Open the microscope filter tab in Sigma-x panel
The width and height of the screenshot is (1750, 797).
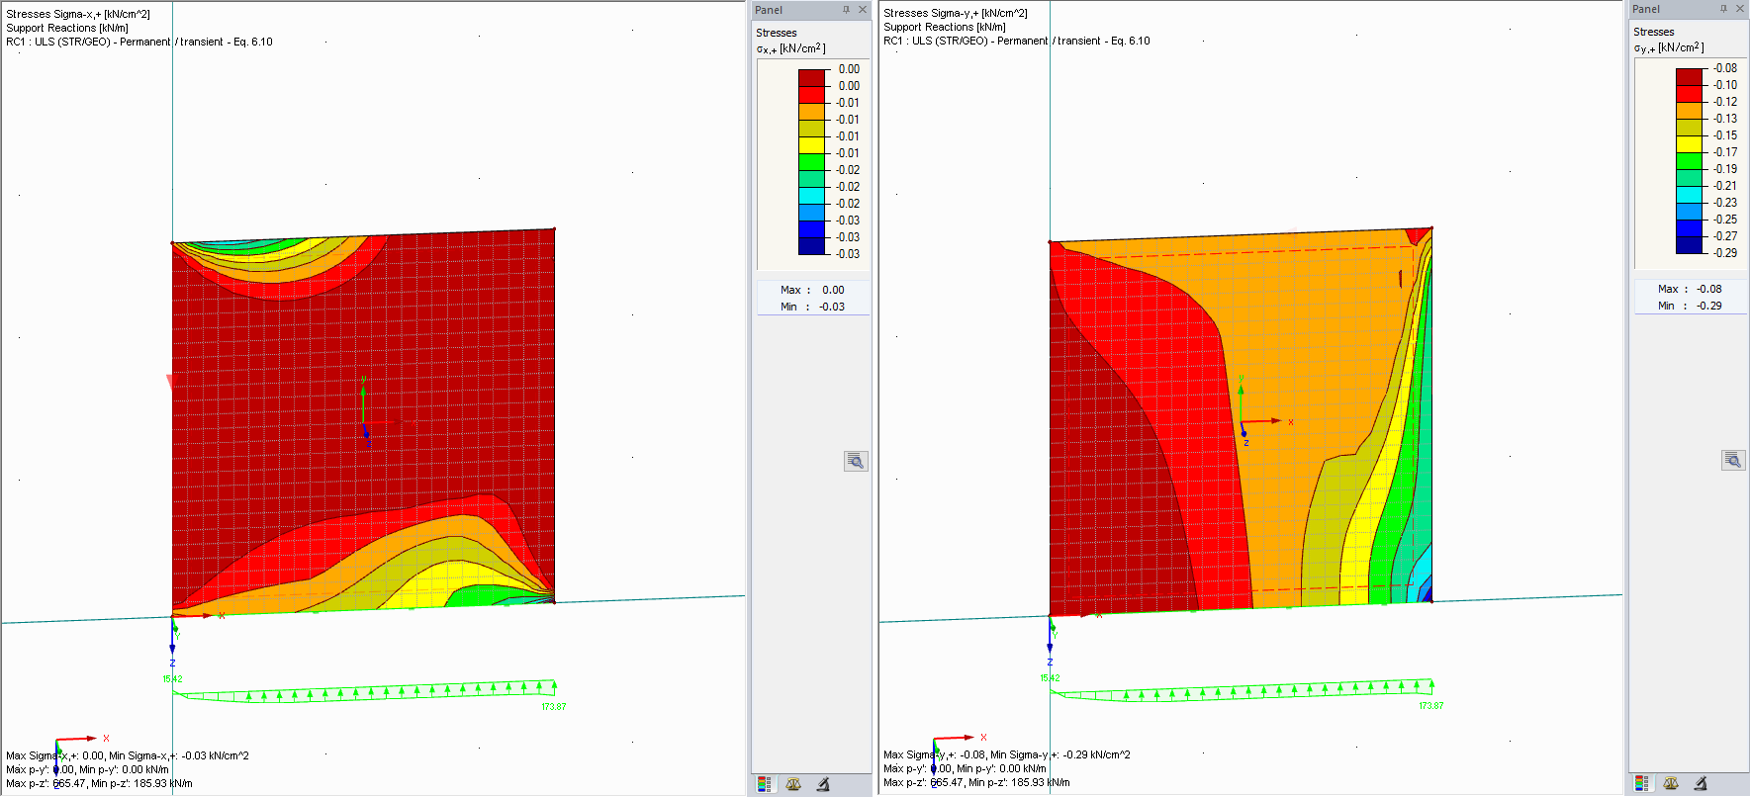(x=823, y=784)
